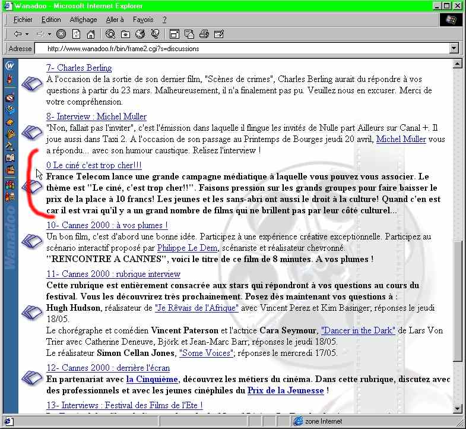466x429 pixels.
Task: Click the vertical scrollbar up arrow
Action: tap(458, 64)
